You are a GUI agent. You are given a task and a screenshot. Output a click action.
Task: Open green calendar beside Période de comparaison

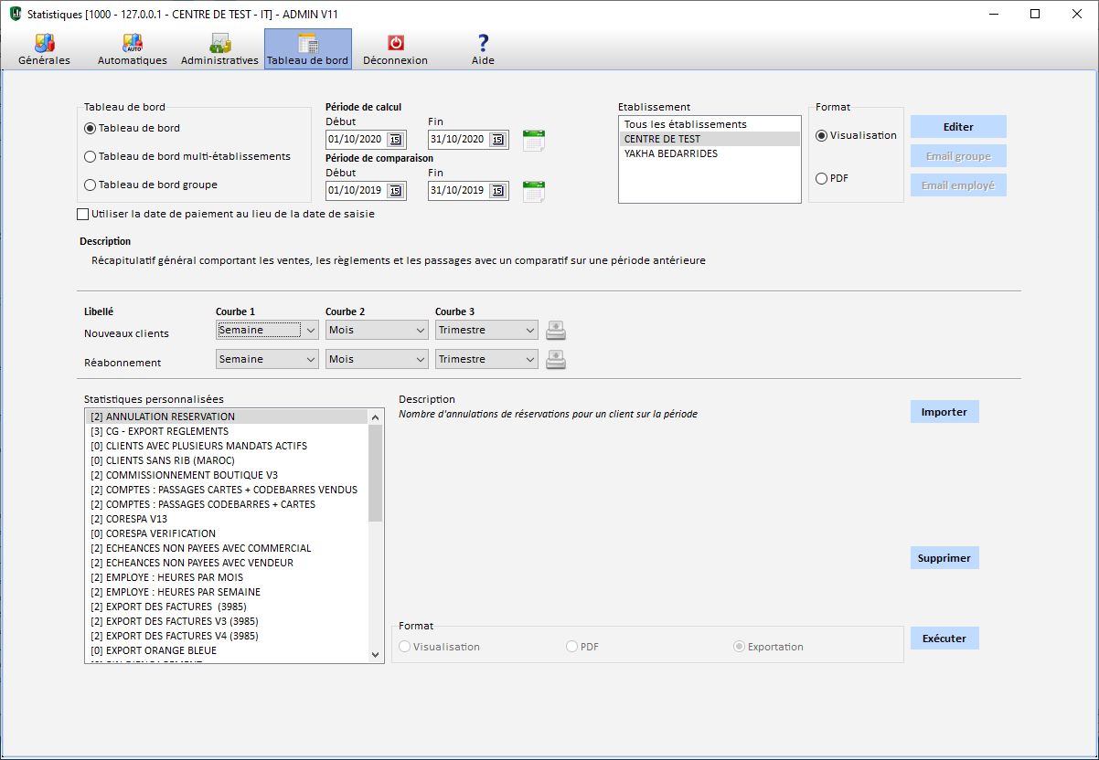click(534, 191)
